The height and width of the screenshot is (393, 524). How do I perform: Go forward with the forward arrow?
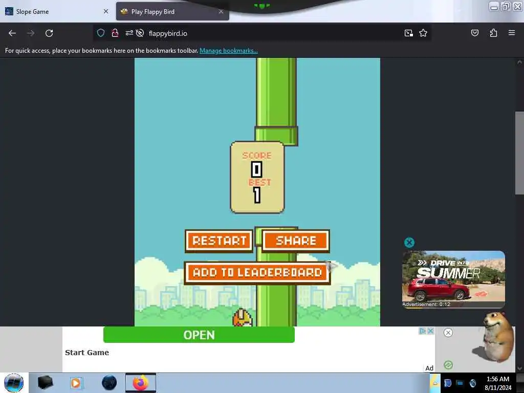tap(31, 33)
